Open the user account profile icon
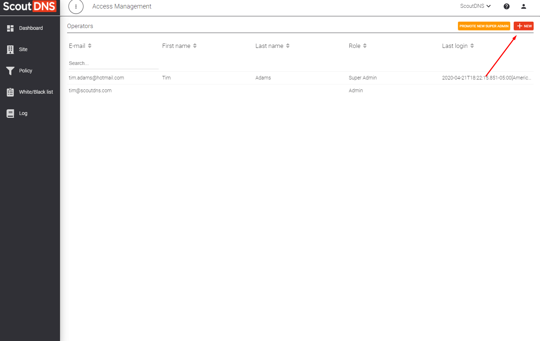The image size is (540, 341). (x=524, y=6)
